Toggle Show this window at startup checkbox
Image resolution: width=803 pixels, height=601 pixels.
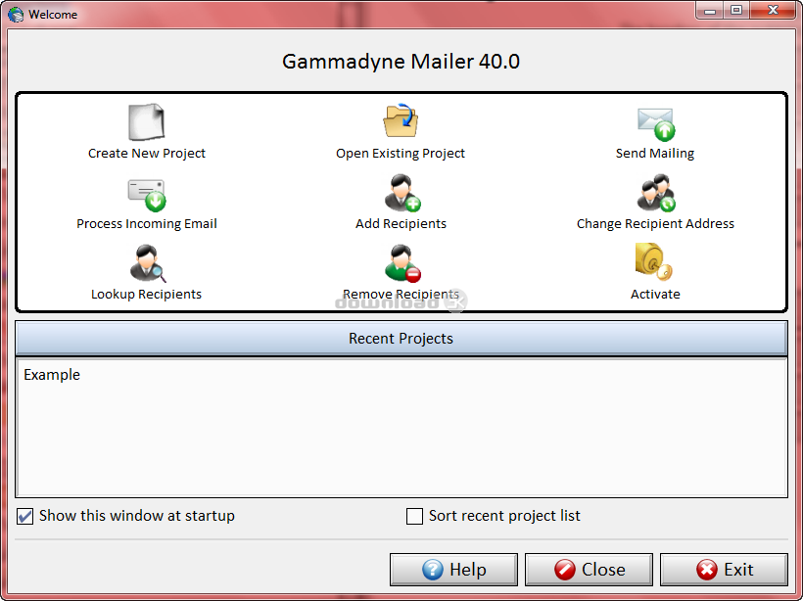coord(25,516)
